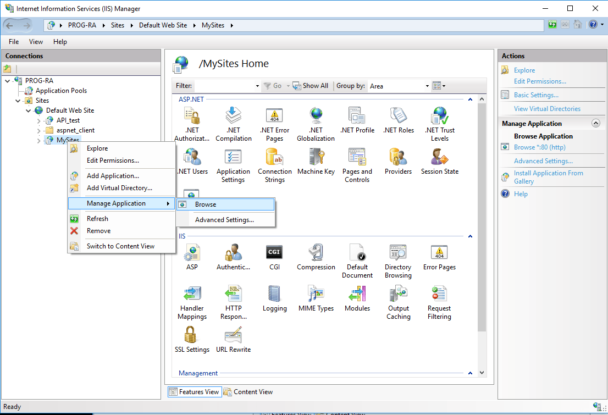
Task: Collapse the ASP.NET group section
Action: (471, 99)
